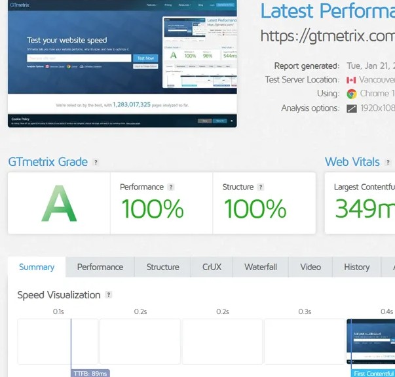Click the 349m Largest Contentful value
395x377 pixels.
[x=365, y=208]
